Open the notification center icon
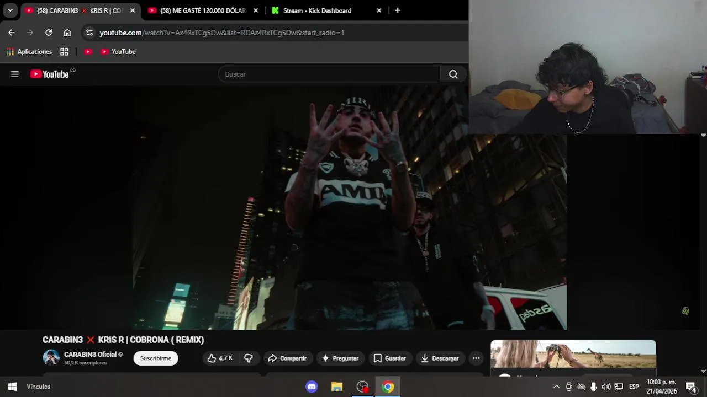Screen dimensions: 707x397 tap(691, 387)
